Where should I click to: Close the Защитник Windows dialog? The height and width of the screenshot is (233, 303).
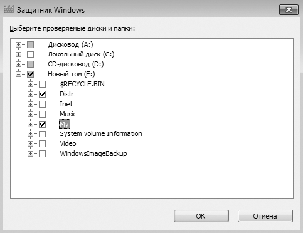289,9
